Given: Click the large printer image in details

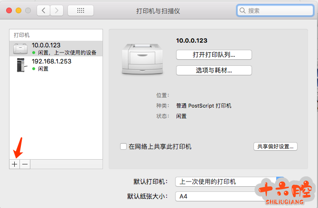Looking at the screenshot, I should coord(142,59).
